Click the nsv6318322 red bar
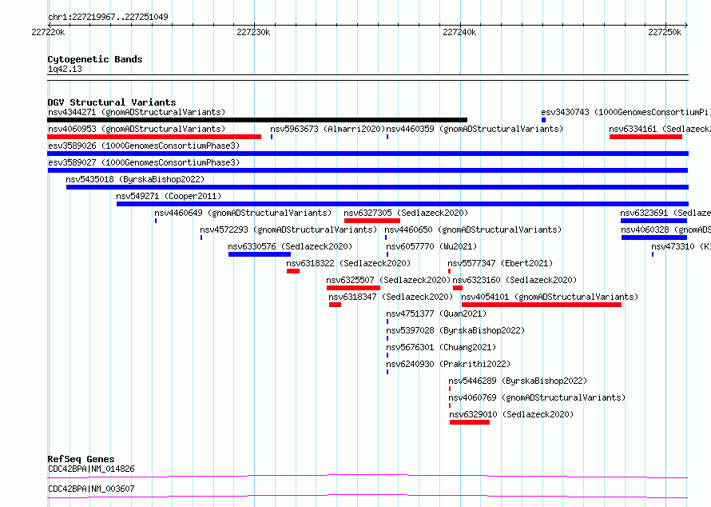Image resolution: width=711 pixels, height=507 pixels. (293, 271)
